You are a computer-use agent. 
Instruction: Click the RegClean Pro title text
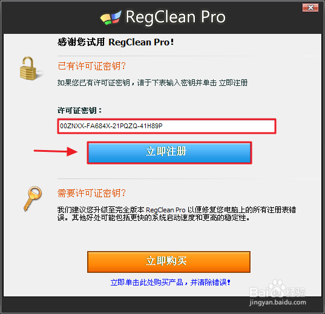click(x=176, y=17)
